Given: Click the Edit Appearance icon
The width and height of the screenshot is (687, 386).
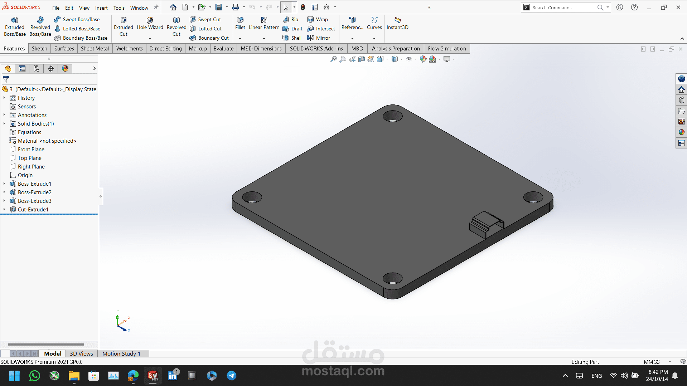Looking at the screenshot, I should tap(423, 59).
